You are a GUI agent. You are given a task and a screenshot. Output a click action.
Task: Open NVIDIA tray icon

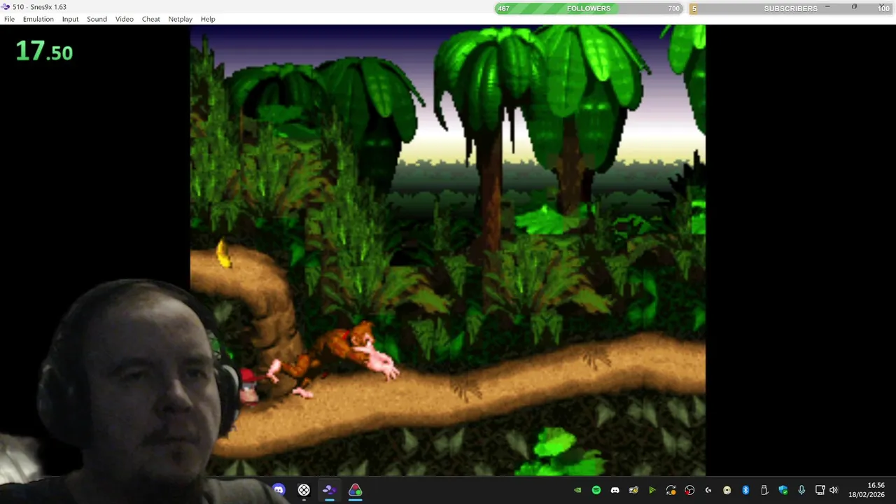click(x=577, y=490)
